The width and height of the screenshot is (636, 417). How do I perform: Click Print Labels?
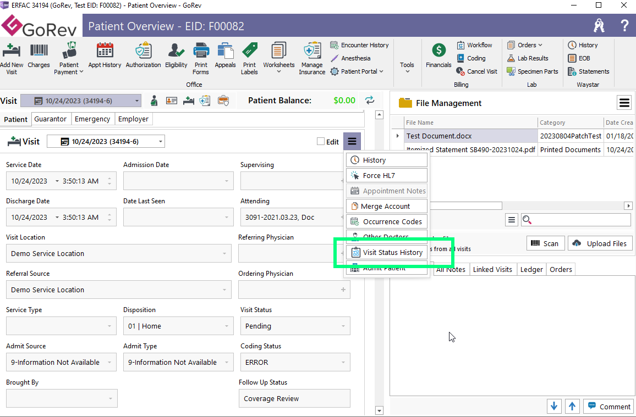pyautogui.click(x=249, y=58)
